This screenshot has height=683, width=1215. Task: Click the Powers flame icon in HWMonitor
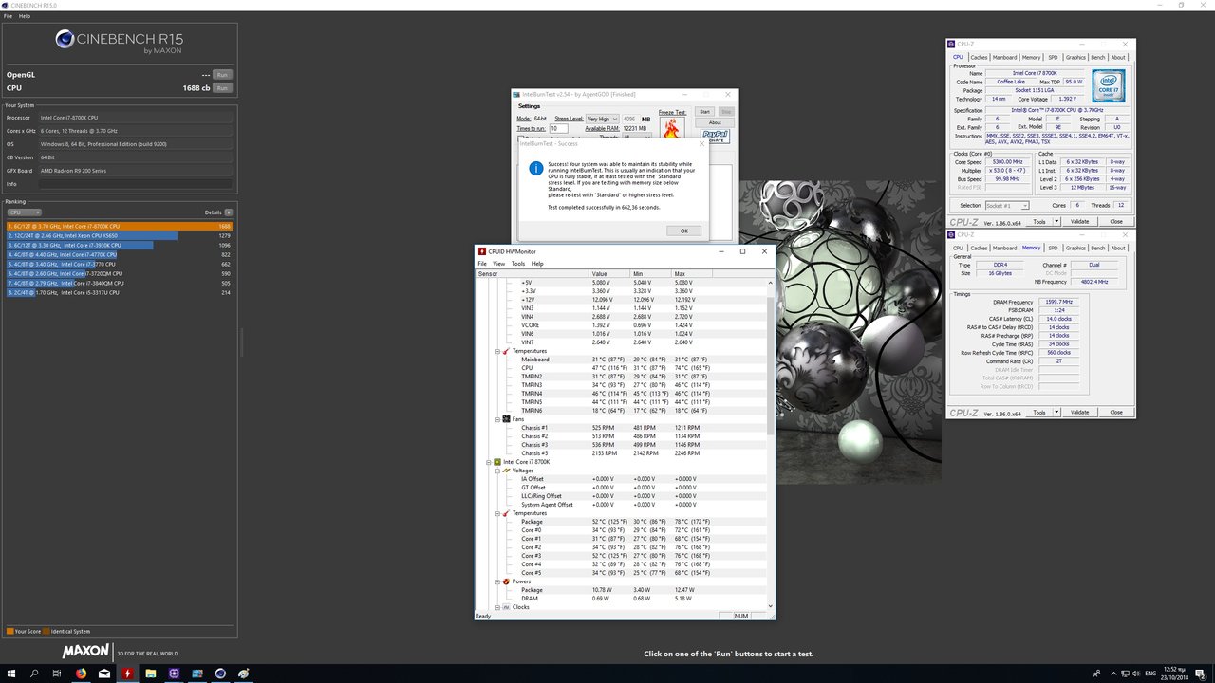coord(507,581)
